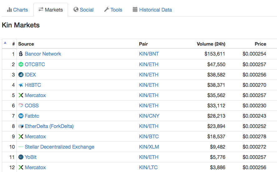Click the IDEX round logo icon

coord(21,75)
